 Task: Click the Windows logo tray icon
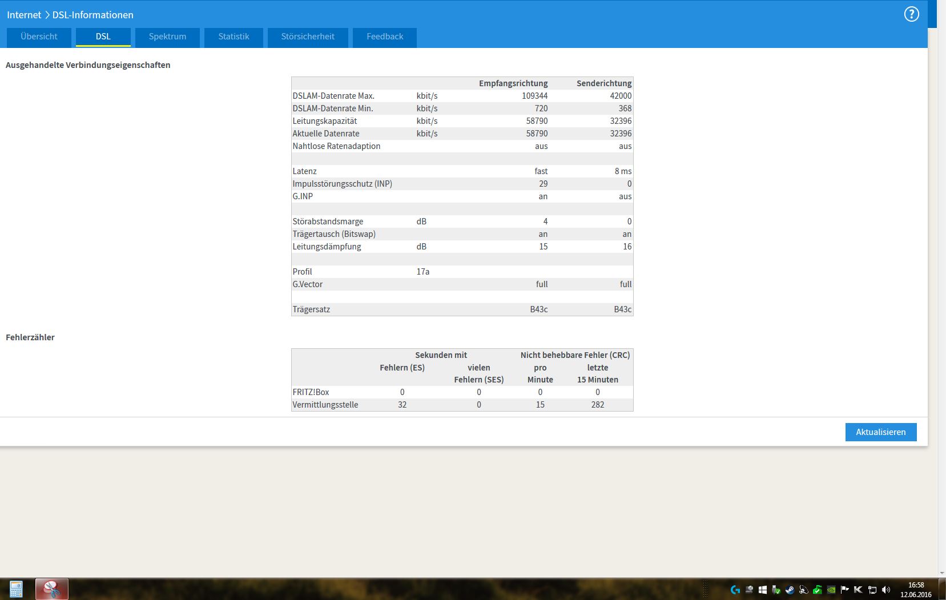pyautogui.click(x=763, y=590)
